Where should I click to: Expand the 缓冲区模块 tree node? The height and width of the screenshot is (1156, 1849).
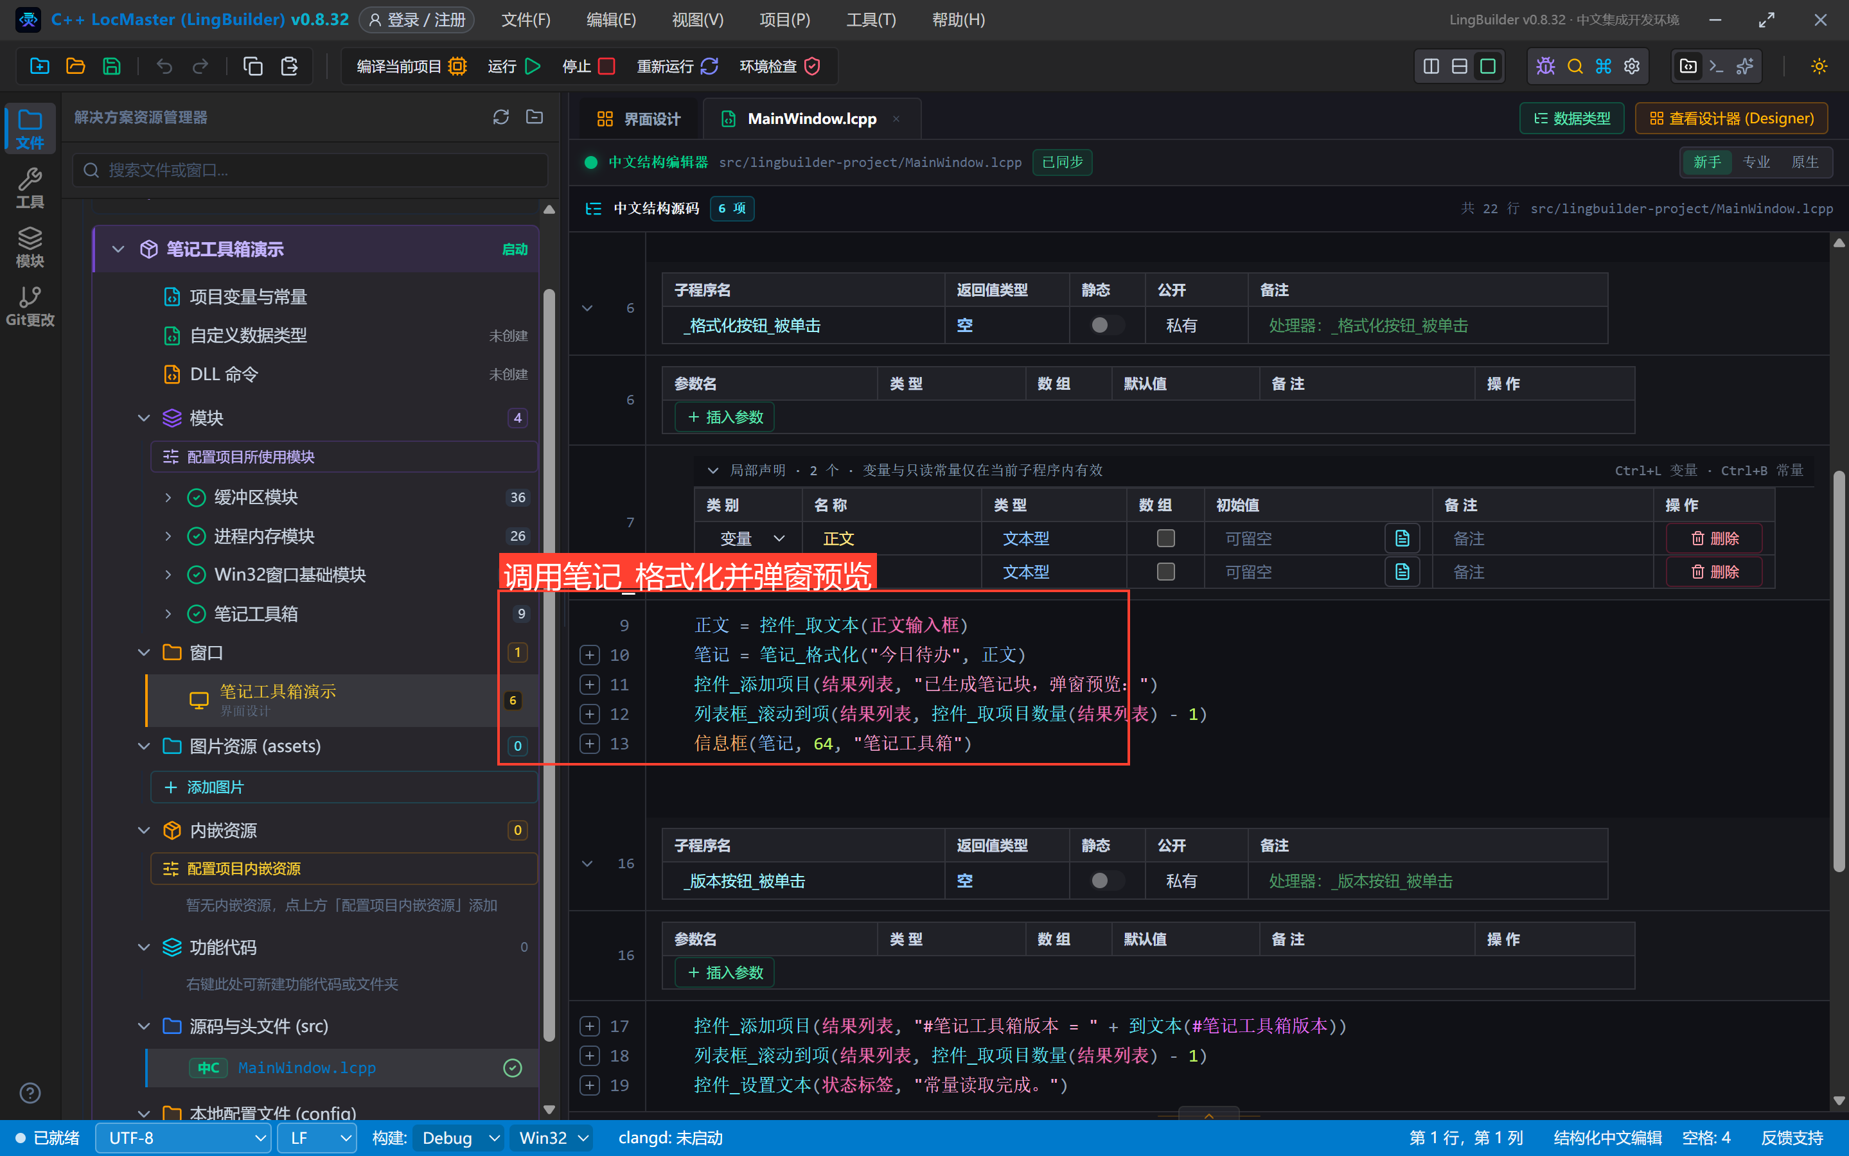pos(168,497)
